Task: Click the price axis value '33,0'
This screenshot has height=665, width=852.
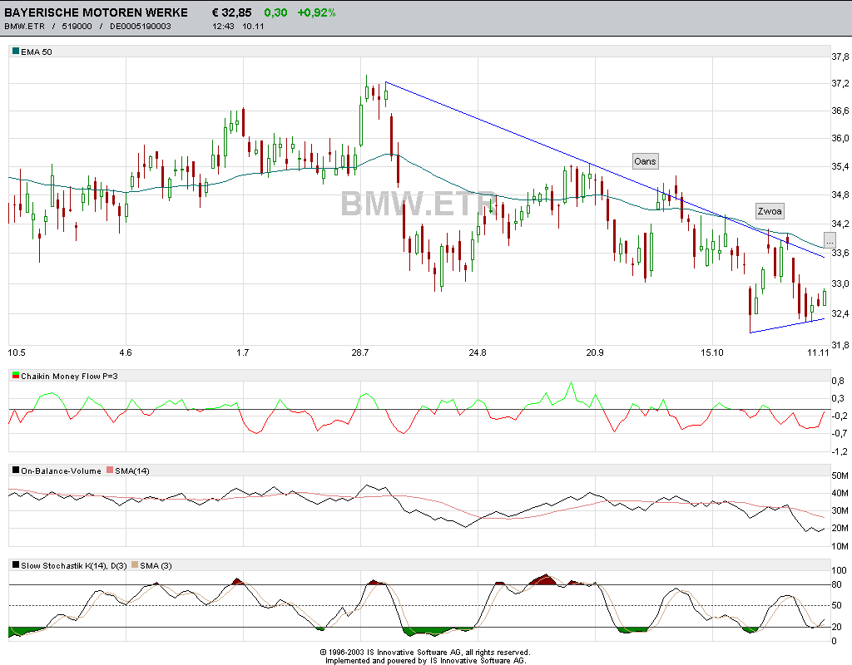Action: coord(840,284)
